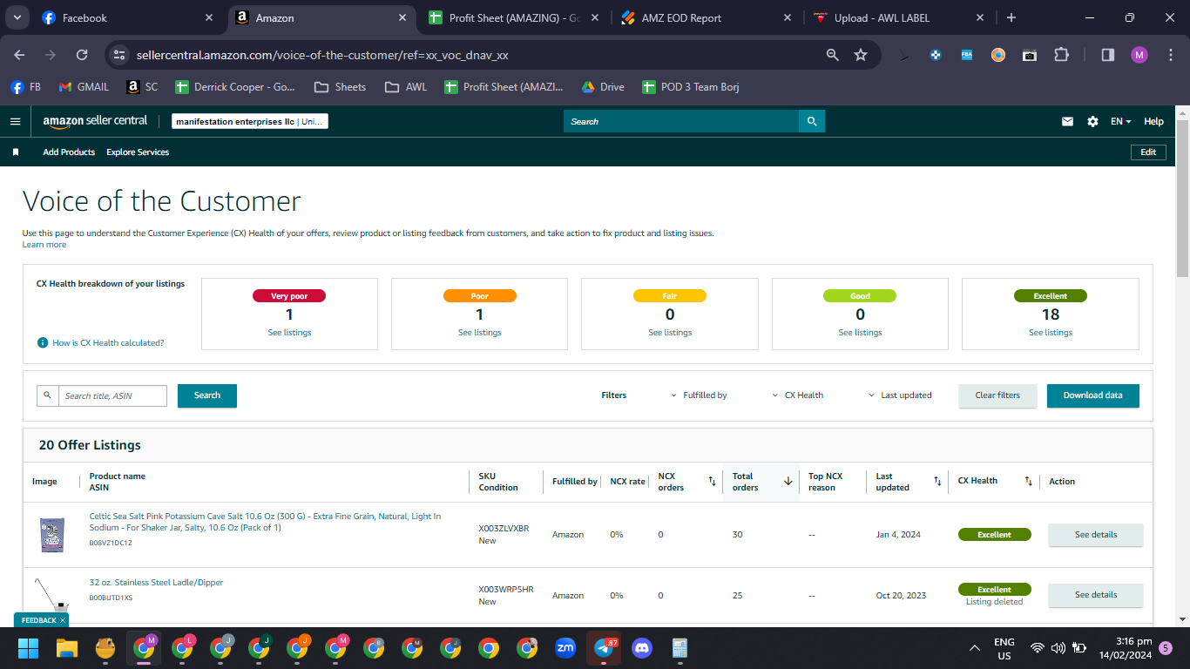The image size is (1190, 669).
Task: Click the bookmark flag icon beside Add Products
Action: (x=16, y=152)
